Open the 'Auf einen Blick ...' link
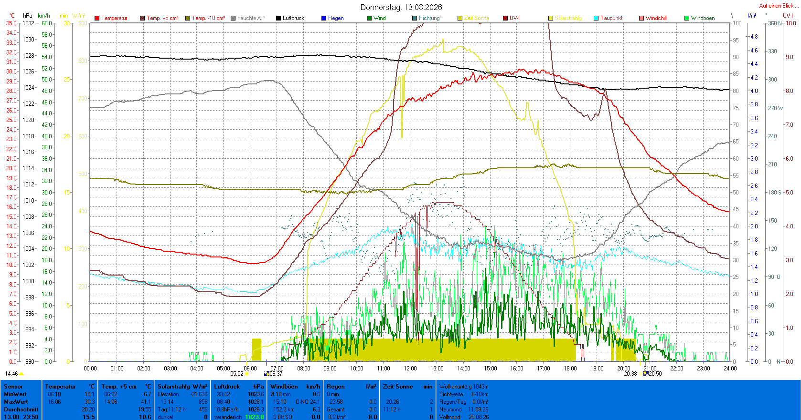The height and width of the screenshot is (420, 801). point(778,6)
